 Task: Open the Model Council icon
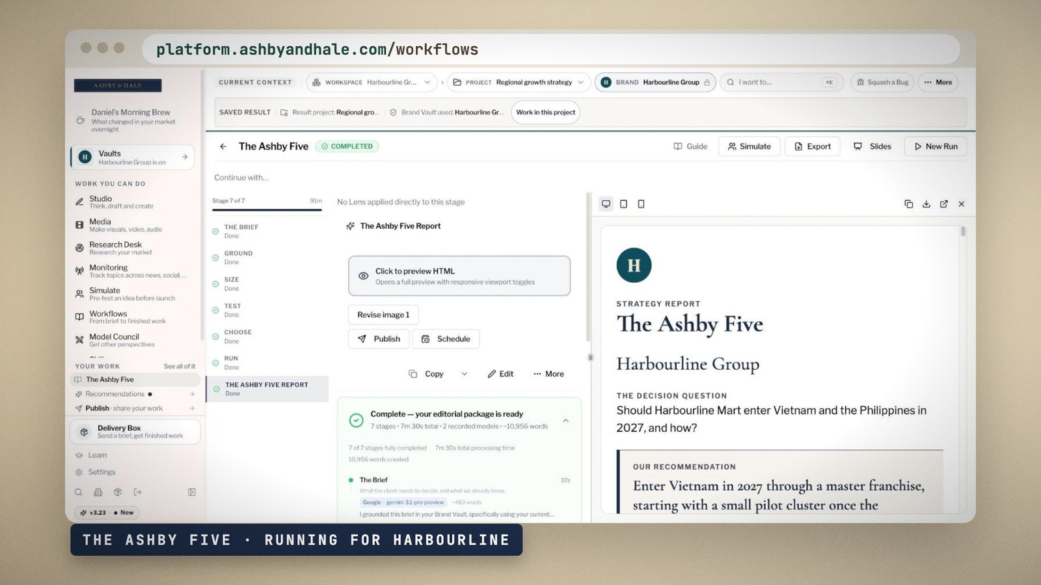click(x=79, y=340)
